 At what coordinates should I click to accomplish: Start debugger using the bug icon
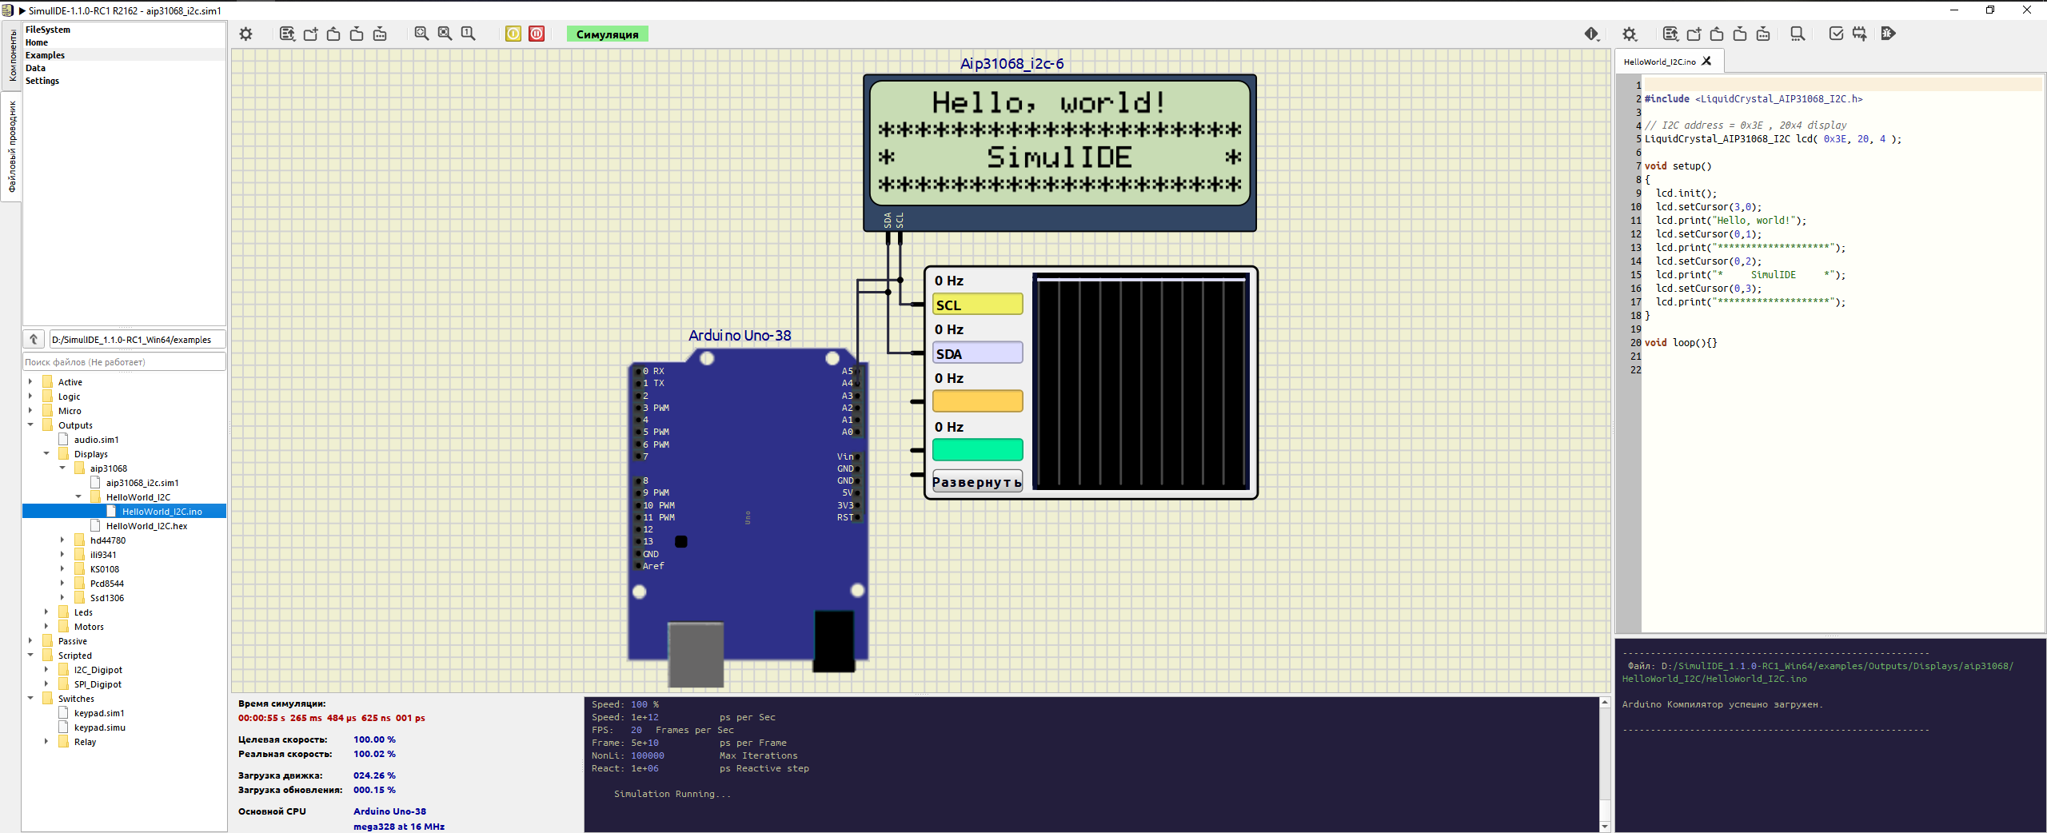[x=1888, y=34]
